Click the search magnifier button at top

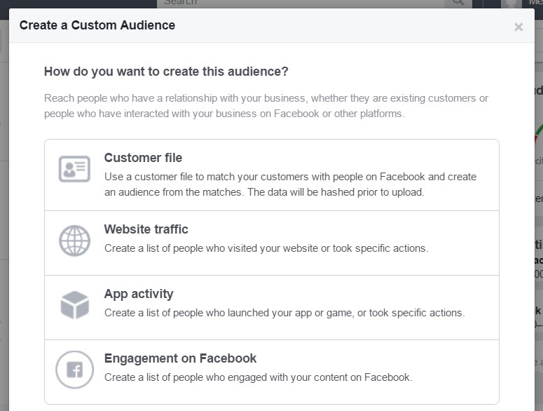tap(458, 4)
